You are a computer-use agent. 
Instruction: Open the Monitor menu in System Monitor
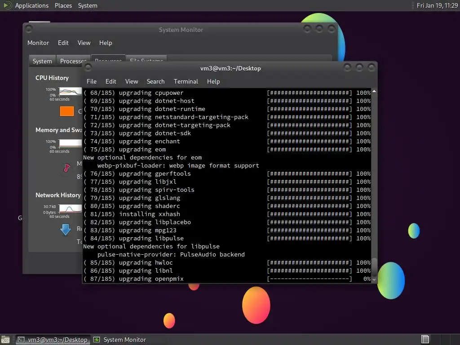coord(38,43)
